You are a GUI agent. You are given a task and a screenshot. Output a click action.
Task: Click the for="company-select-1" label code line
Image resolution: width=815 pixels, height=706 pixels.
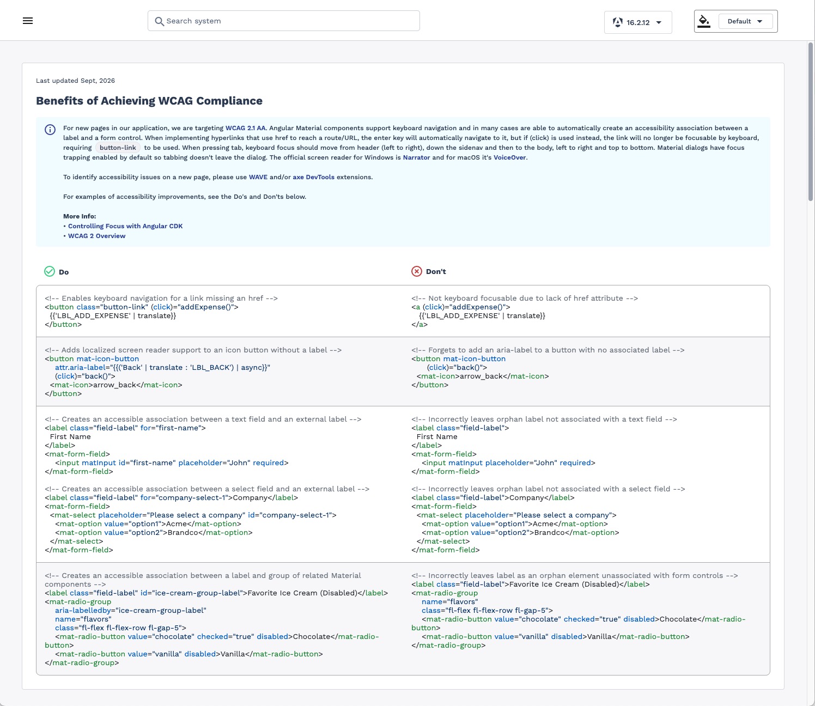(x=172, y=497)
